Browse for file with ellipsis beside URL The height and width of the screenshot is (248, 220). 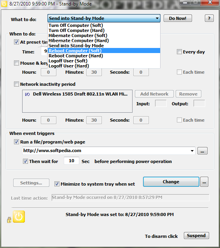203,151
